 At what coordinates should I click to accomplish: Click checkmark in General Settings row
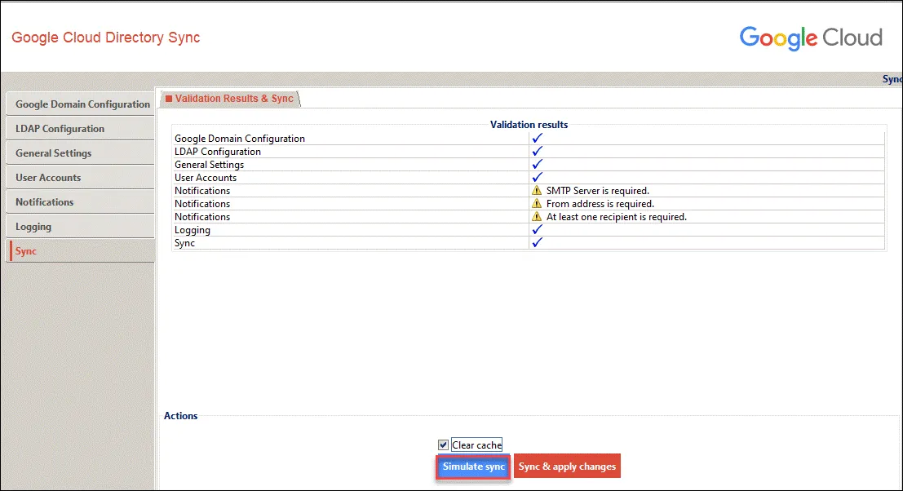coord(538,165)
